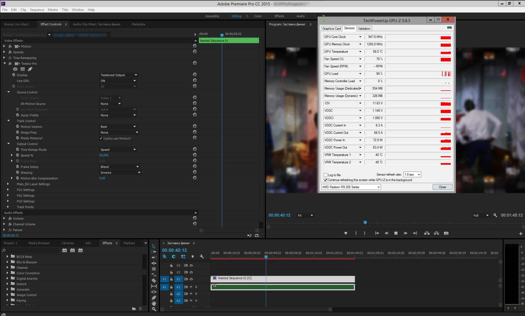This screenshot has height=316, width=525.
Task: Draw rectangle mask under Twixtor Pro
Action: click(22, 69)
